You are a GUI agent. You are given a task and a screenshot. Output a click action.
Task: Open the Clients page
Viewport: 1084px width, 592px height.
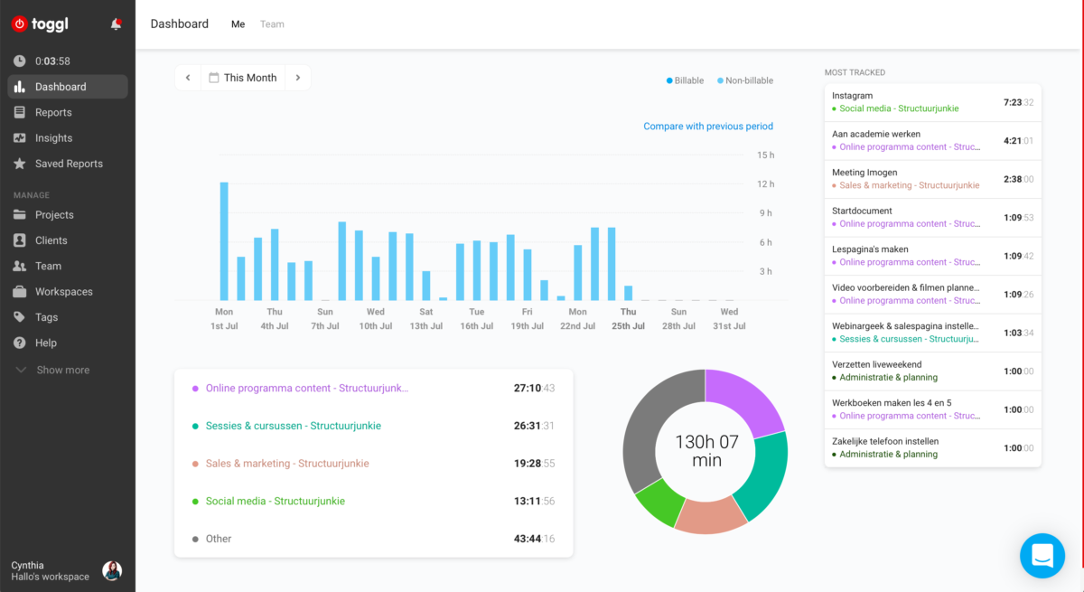coord(51,240)
